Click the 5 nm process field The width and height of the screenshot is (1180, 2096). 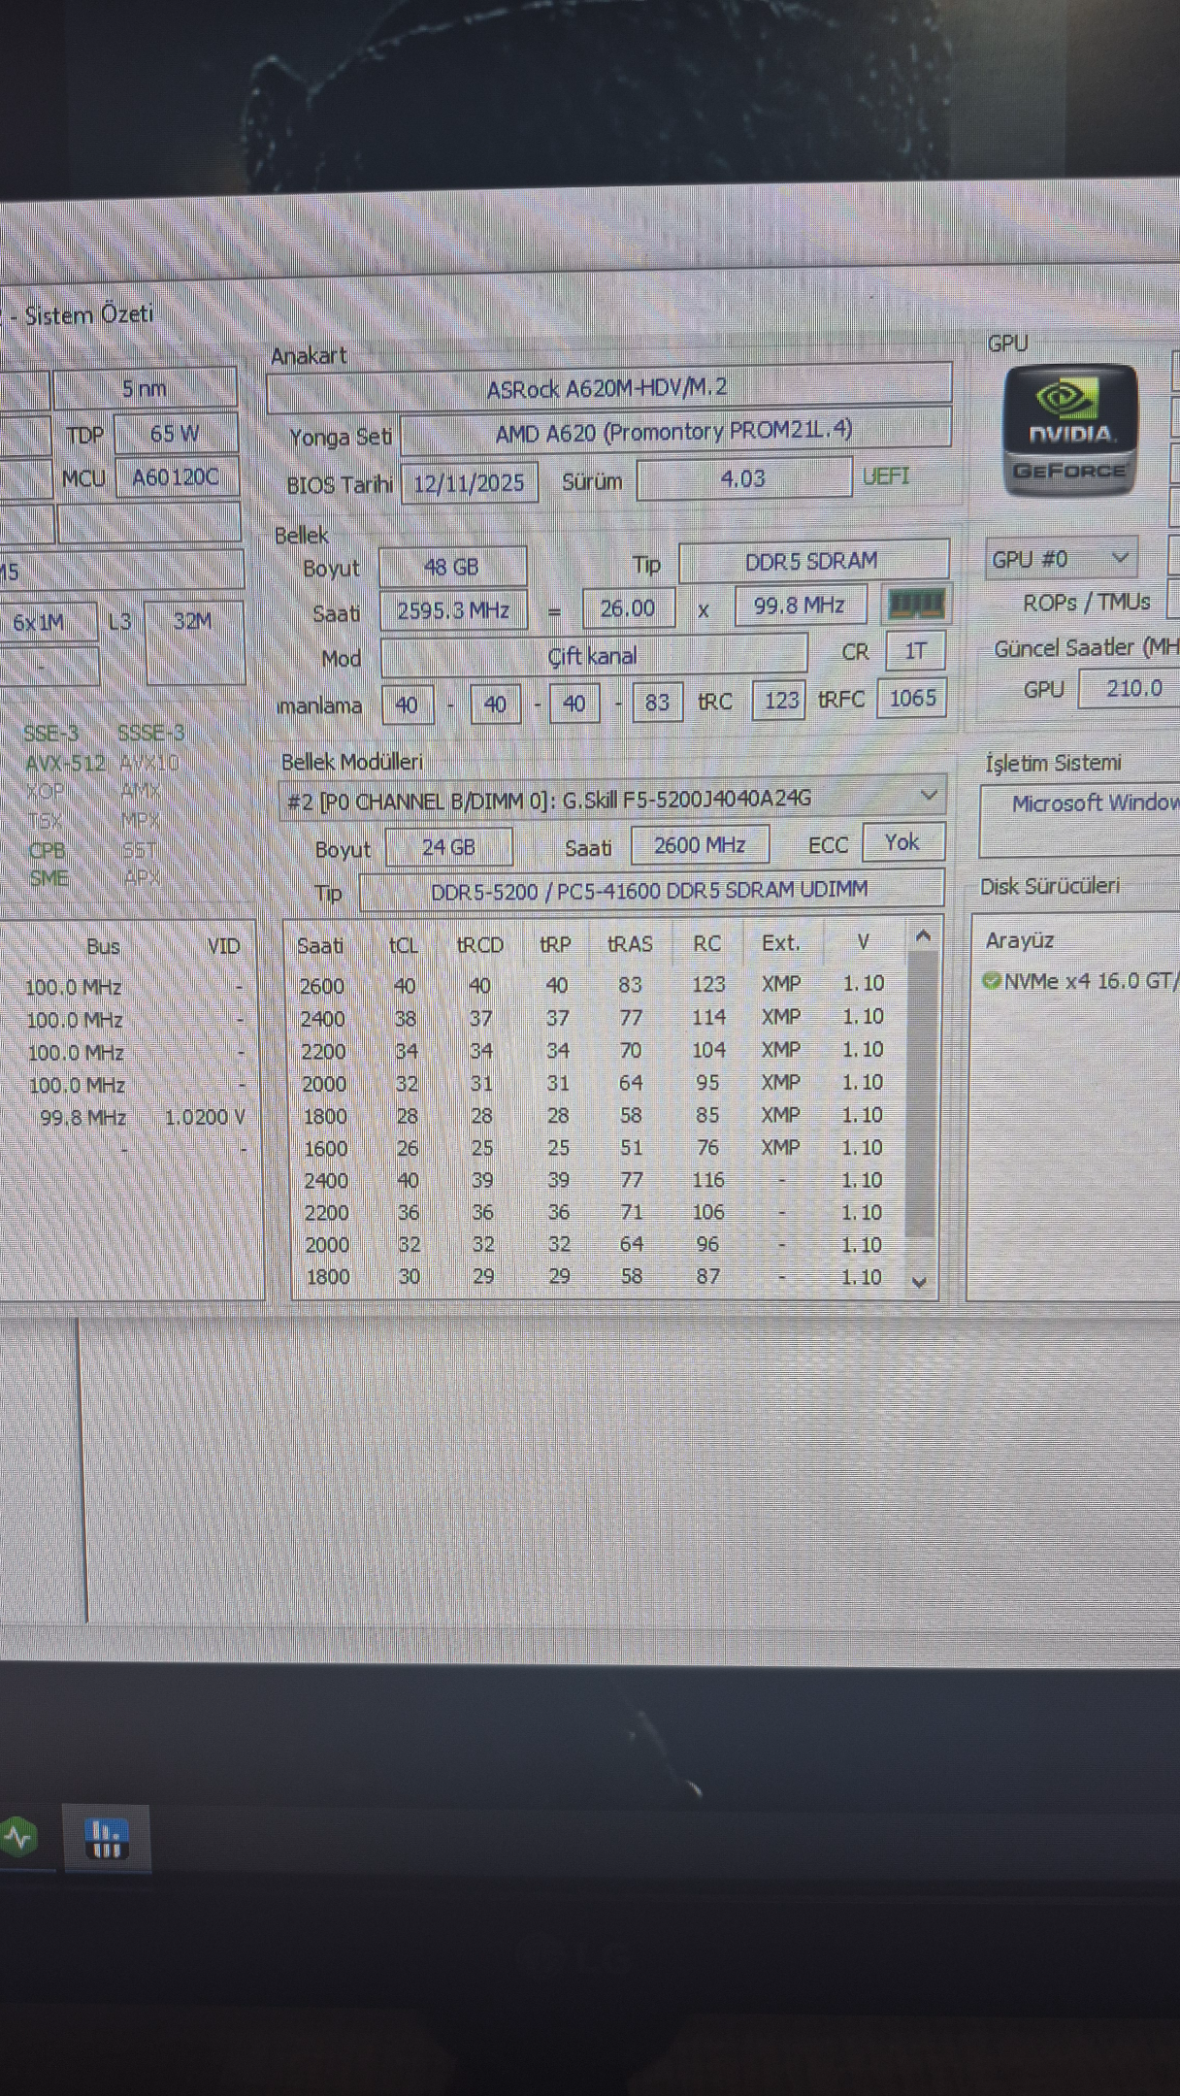[x=145, y=388]
